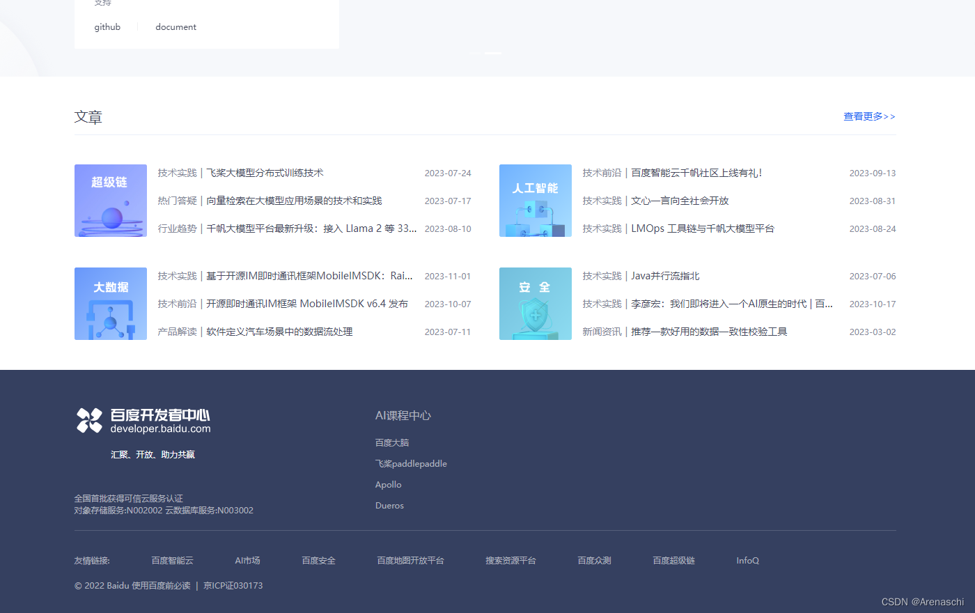The image size is (975, 613).
Task: Open 百度安全 friendly link
Action: 318,560
